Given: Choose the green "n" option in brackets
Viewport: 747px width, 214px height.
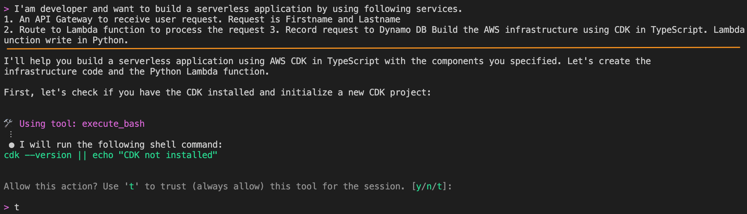Looking at the screenshot, I should pos(429,186).
